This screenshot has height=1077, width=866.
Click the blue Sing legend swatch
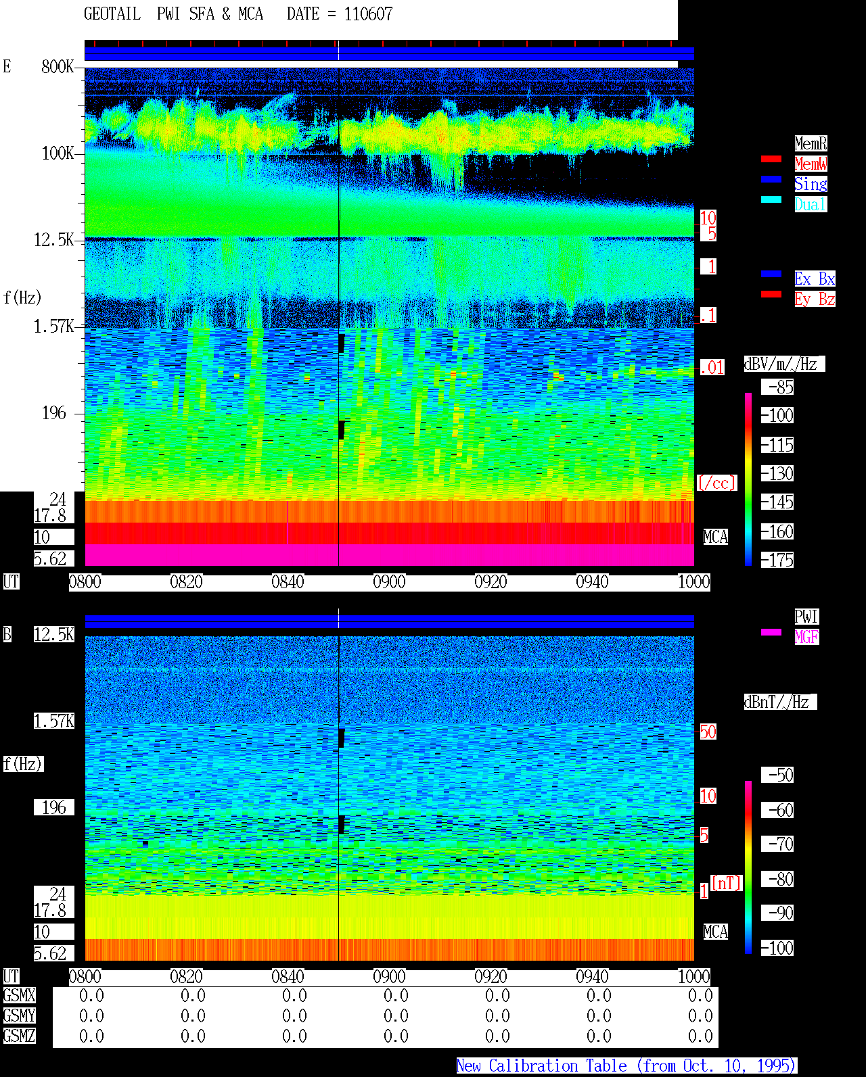click(x=771, y=179)
